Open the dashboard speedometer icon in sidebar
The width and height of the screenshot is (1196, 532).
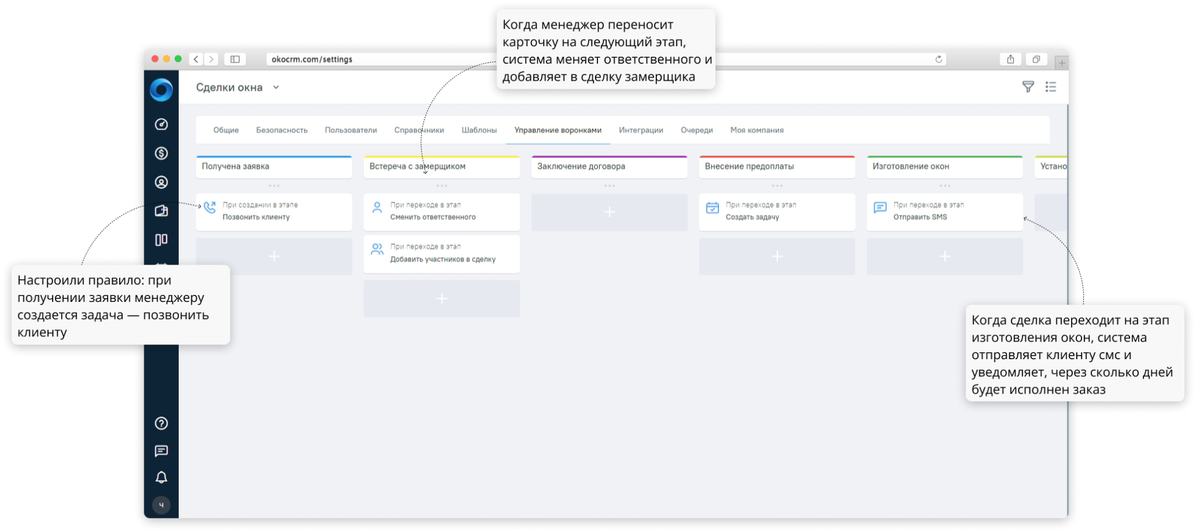click(161, 124)
